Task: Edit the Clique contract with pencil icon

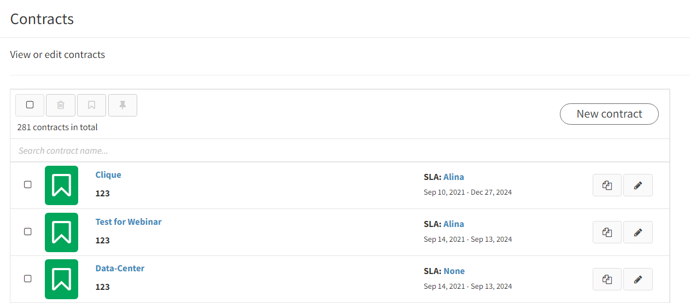Action: click(638, 185)
